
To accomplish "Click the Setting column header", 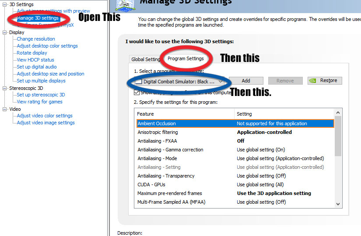I will (x=284, y=114).
